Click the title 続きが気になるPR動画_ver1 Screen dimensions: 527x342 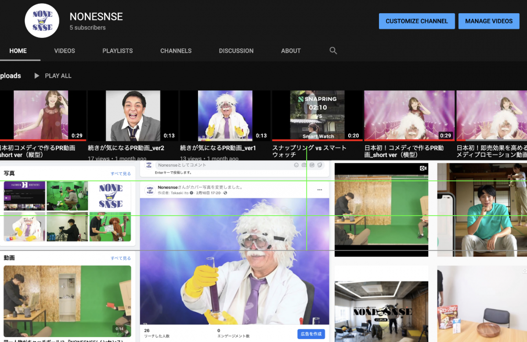click(218, 148)
